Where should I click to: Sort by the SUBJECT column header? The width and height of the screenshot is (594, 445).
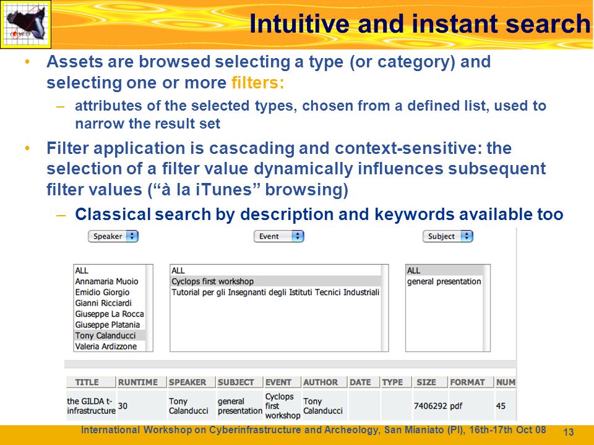point(239,382)
